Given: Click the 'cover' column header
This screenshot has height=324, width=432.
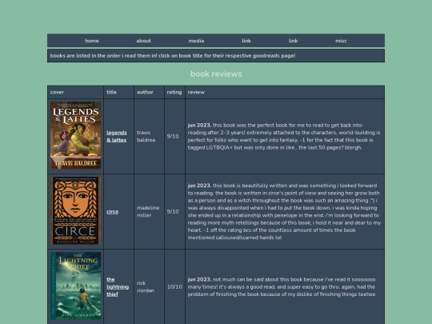Looking at the screenshot, I should 57,92.
